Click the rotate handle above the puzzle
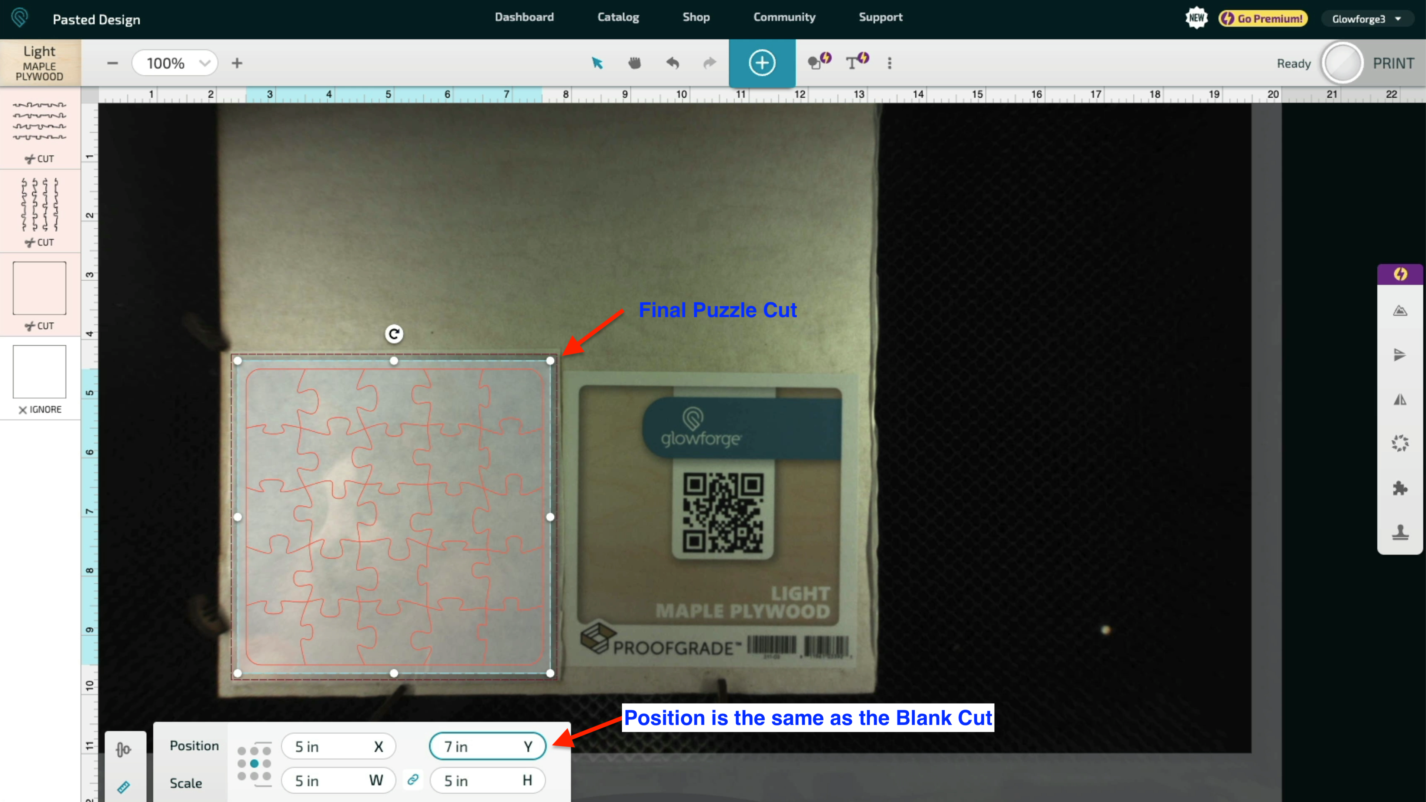 (x=394, y=334)
